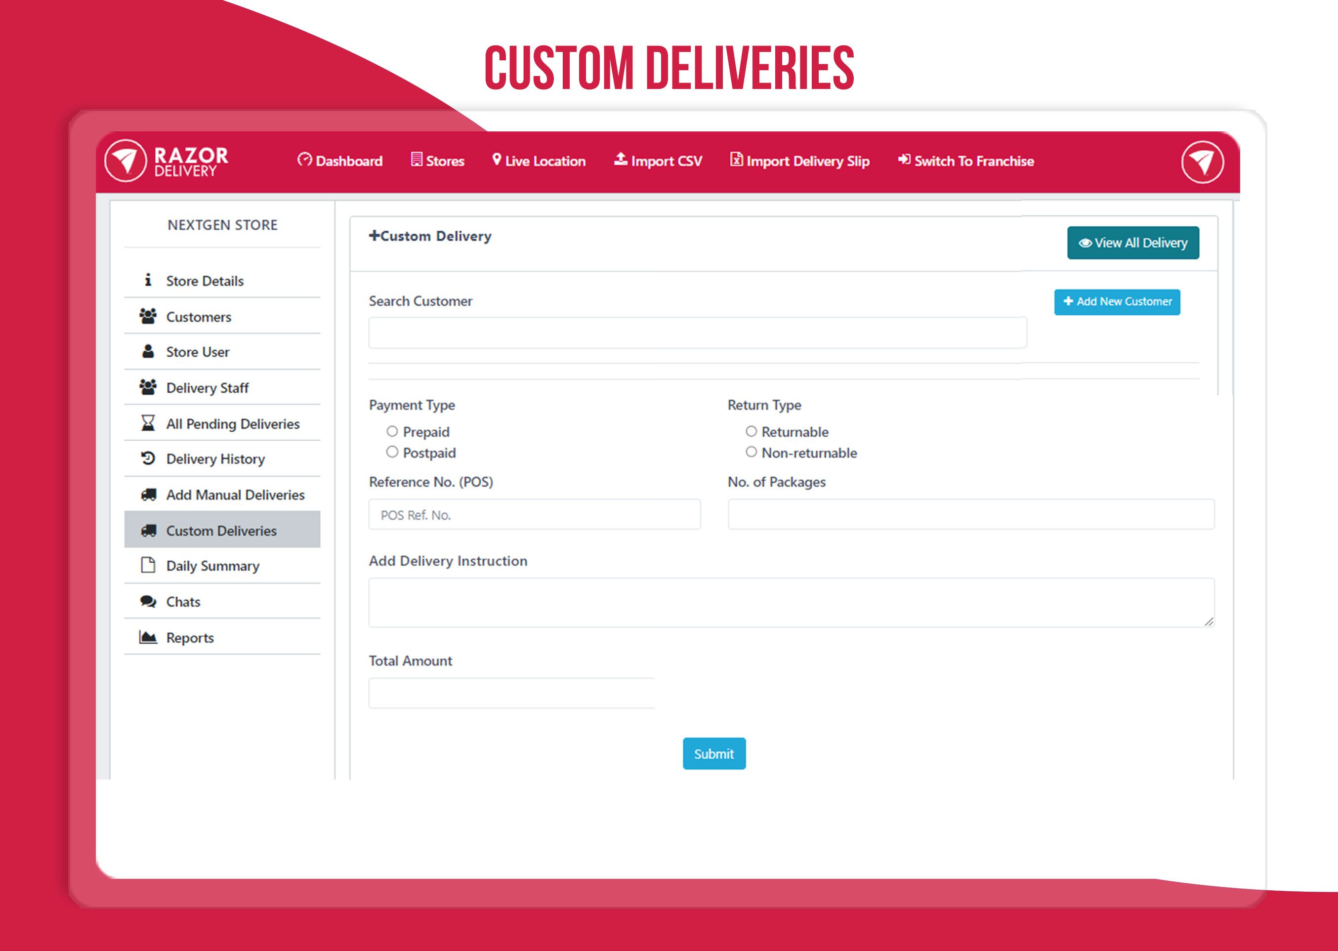Click the round profile icon at top right
Screen dimensions: 1338x951
(1202, 162)
